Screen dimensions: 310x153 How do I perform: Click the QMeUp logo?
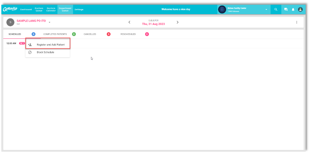[11, 9]
